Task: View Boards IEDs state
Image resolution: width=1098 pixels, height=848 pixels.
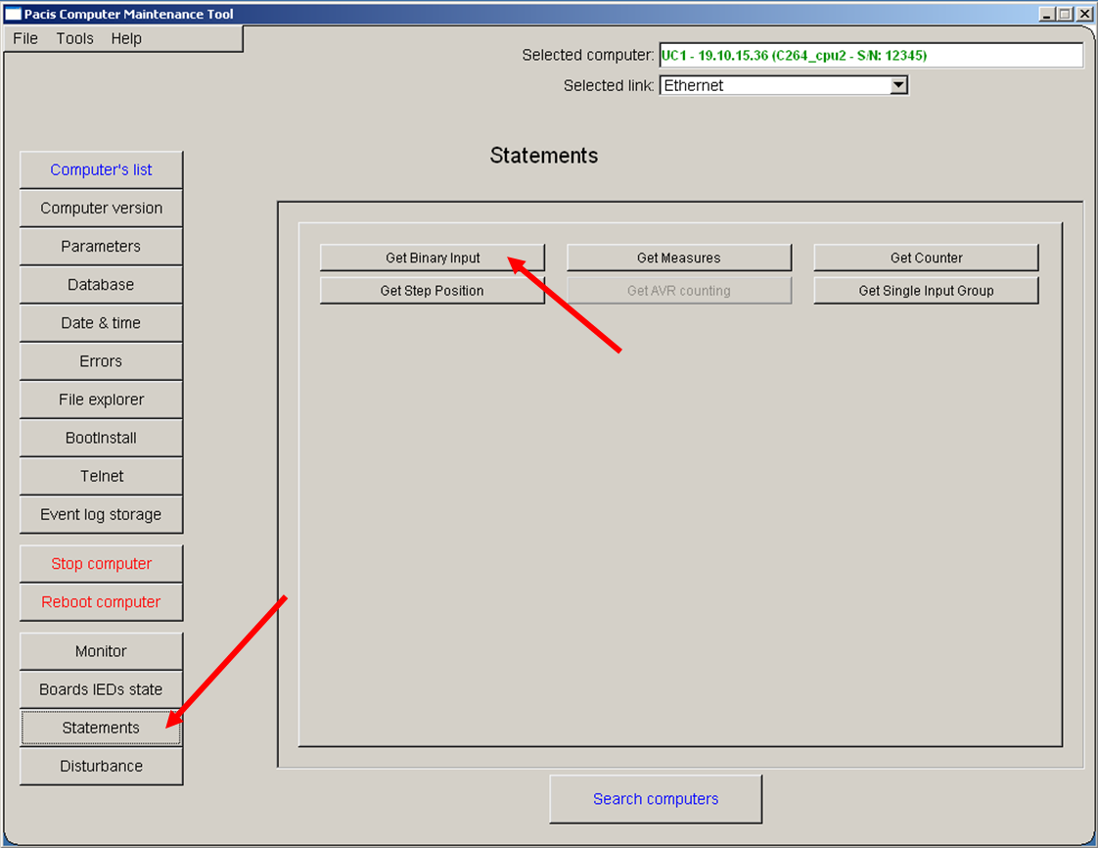Action: [102, 689]
